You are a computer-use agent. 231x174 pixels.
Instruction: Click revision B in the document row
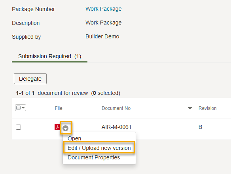200,127
